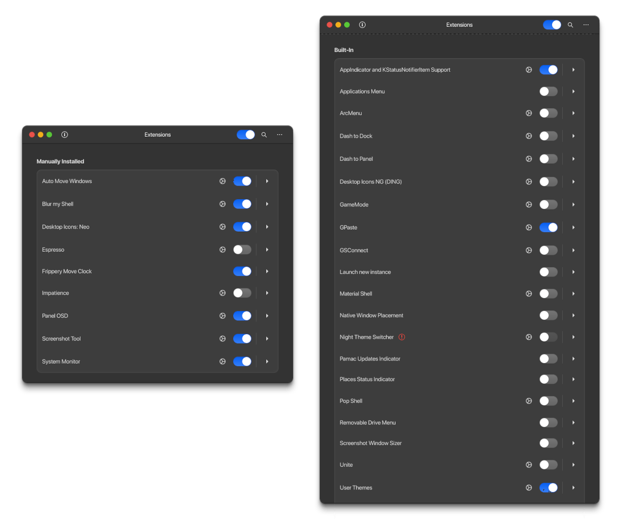Turn off the GPaste extension
The height and width of the screenshot is (523, 619).
tap(548, 227)
